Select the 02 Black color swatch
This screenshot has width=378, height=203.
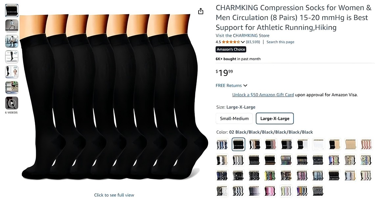[238, 144]
